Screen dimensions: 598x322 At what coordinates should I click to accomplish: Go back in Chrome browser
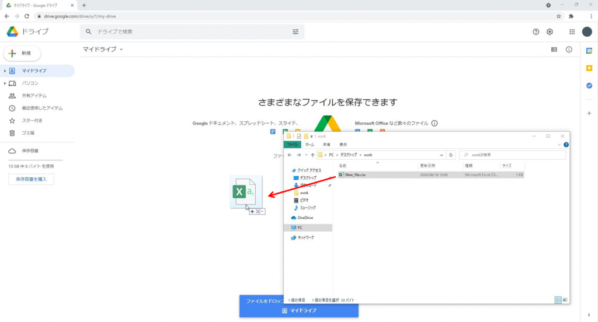pos(7,16)
